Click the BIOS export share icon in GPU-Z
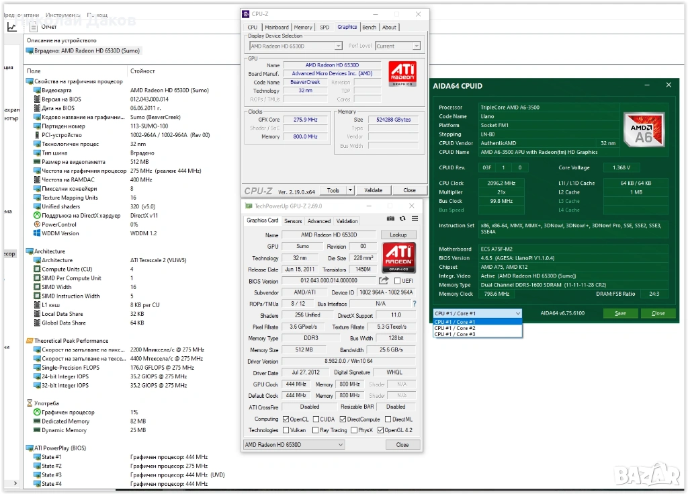Image resolution: width=688 pixels, height=494 pixels. [x=384, y=280]
